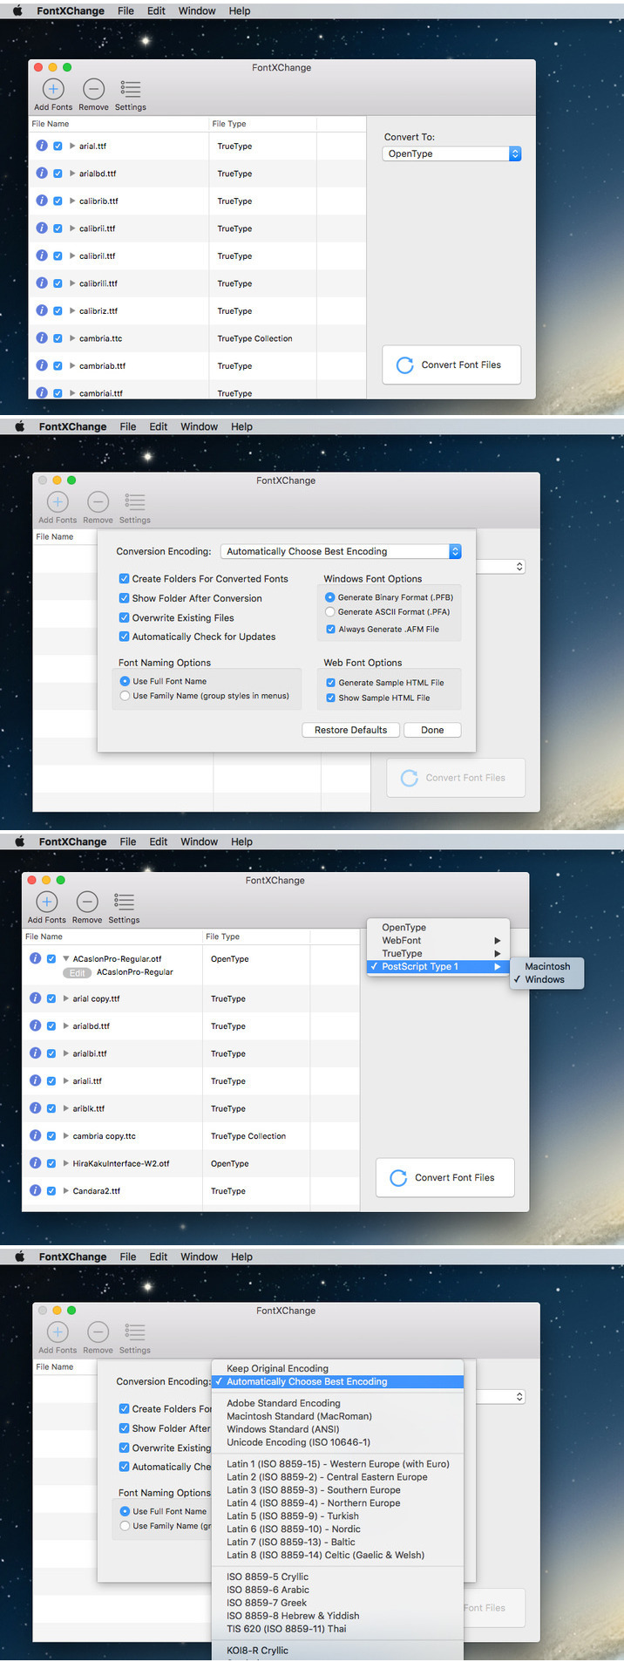Screen dimensions: 624x1669
Task: Untick the checkbox for calibriz.ttf
Action: point(58,310)
